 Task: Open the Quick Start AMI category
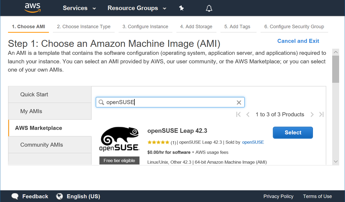tap(50, 94)
